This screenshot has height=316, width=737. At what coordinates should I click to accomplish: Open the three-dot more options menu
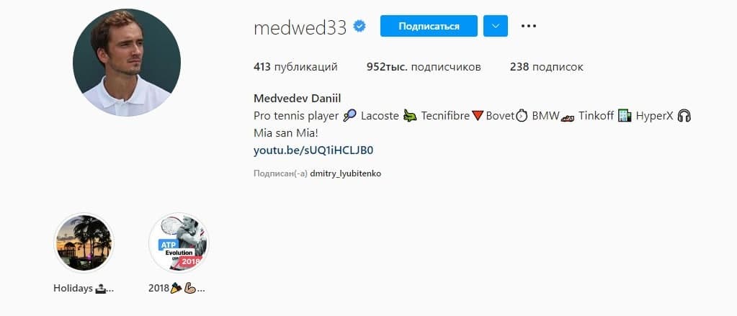(528, 27)
